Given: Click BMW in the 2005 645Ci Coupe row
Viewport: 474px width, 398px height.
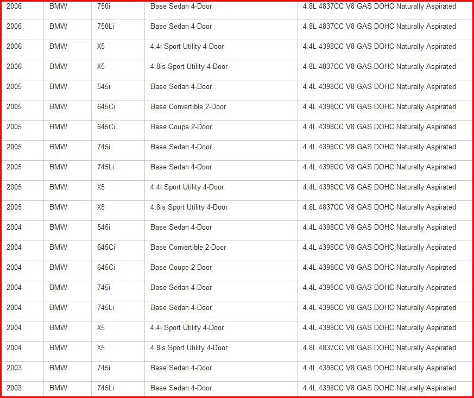Looking at the screenshot, I should [x=58, y=127].
